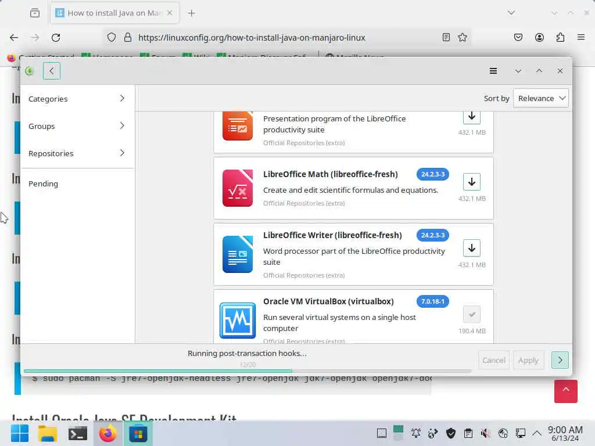This screenshot has width=595, height=446.
Task: Open file manager from taskbar
Action: tap(48, 433)
